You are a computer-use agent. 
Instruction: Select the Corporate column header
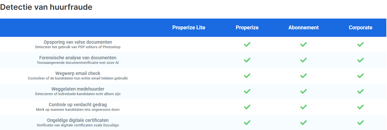click(360, 27)
